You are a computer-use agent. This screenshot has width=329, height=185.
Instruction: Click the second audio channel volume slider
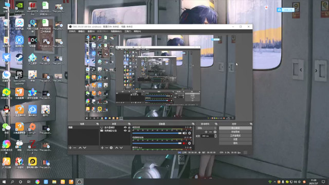coord(157,143)
